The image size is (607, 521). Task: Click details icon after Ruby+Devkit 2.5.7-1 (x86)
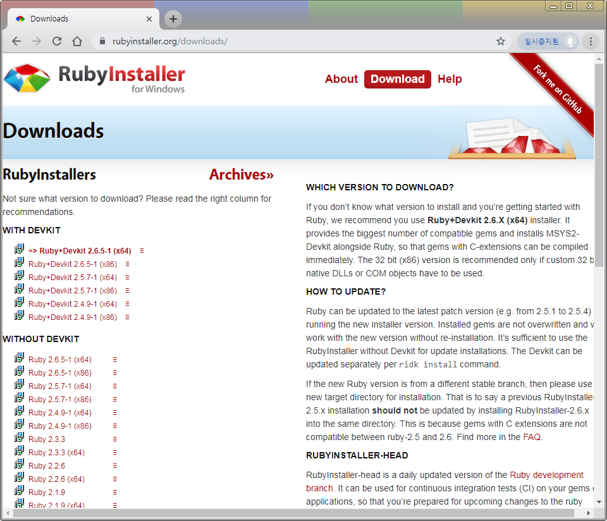coord(127,291)
